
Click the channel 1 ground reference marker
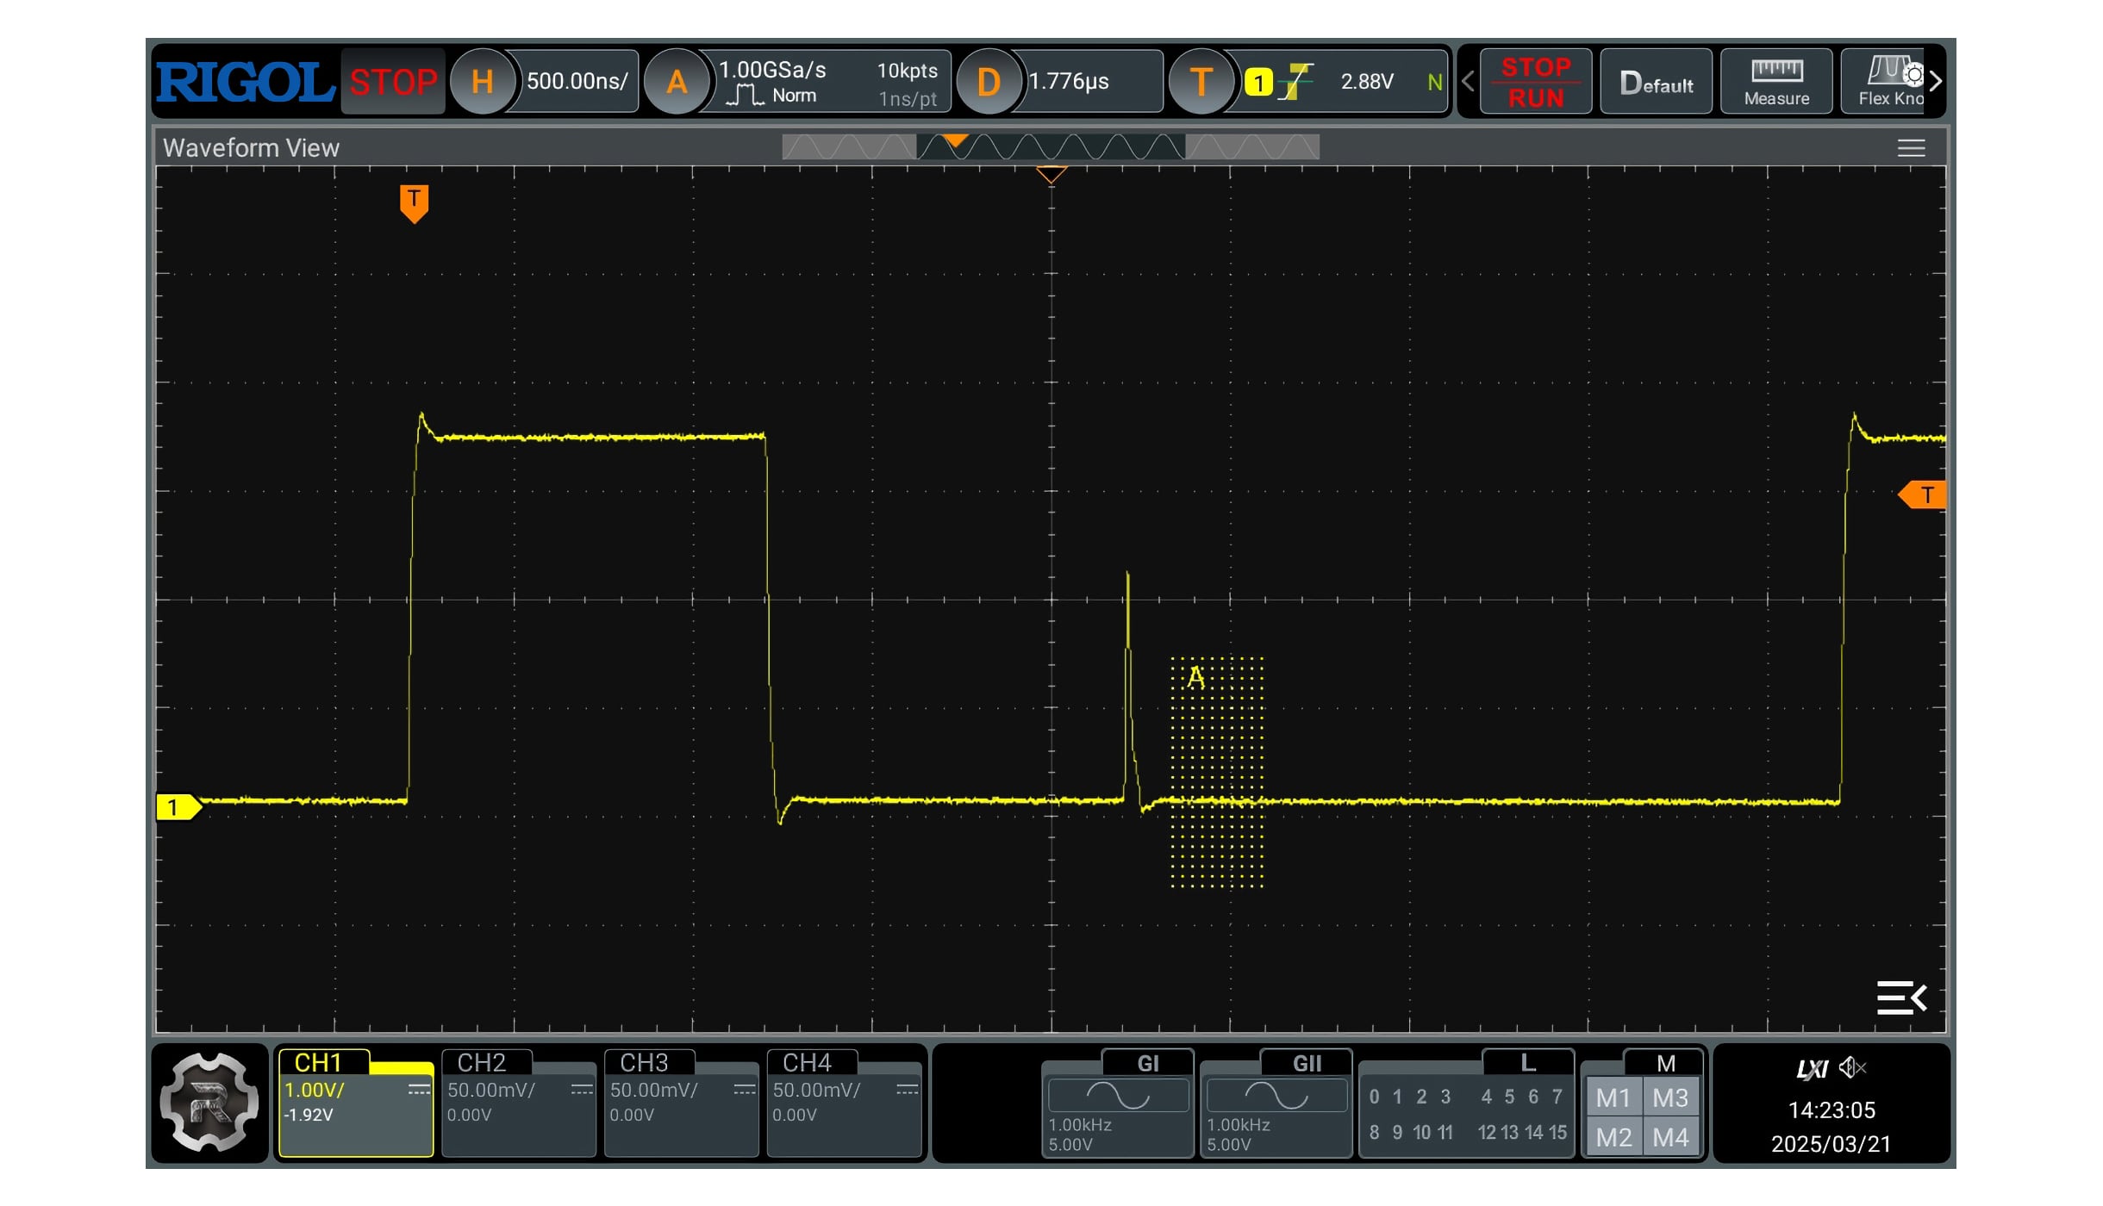pyautogui.click(x=178, y=807)
